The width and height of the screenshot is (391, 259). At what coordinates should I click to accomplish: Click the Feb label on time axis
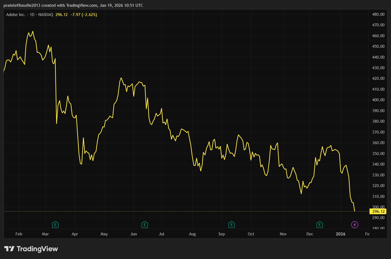(19, 234)
